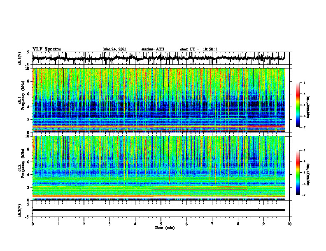Image resolution: width=326 pixels, height=251 pixels.
Task: Click the "station=ATH" header label
Action: [x=153, y=49]
